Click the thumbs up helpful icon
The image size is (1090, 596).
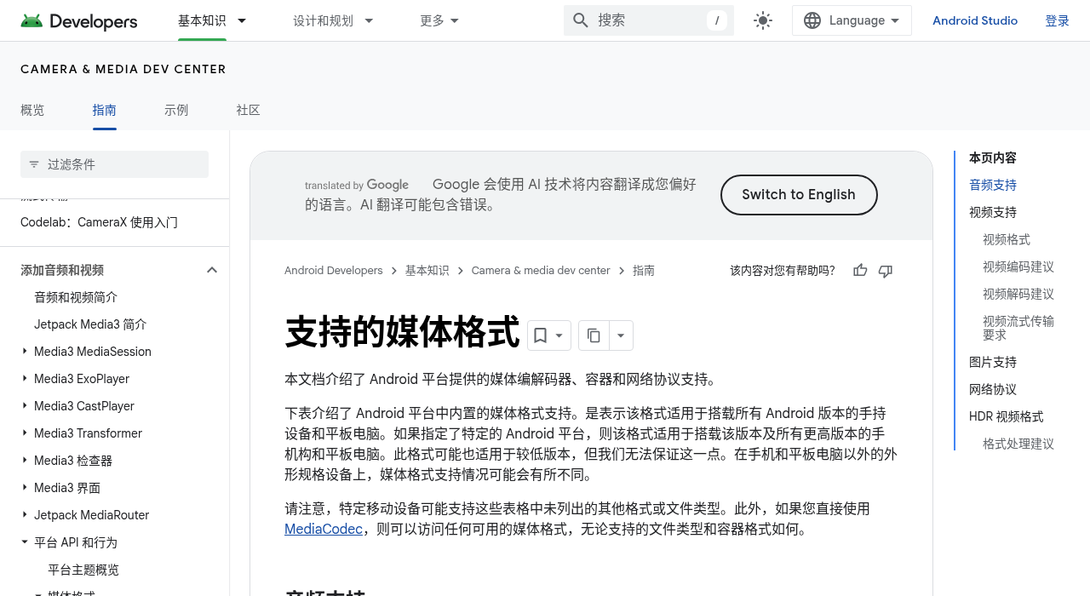[860, 271]
